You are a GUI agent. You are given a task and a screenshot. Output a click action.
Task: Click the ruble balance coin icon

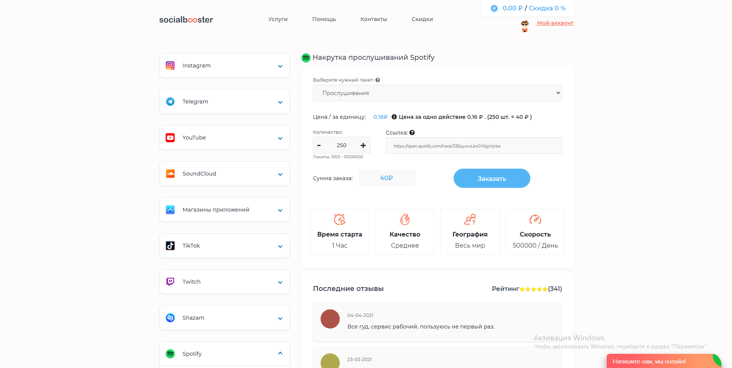[494, 8]
